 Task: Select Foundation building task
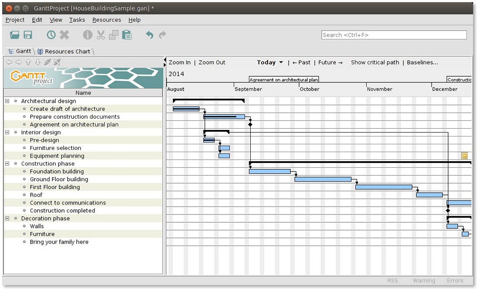point(57,172)
